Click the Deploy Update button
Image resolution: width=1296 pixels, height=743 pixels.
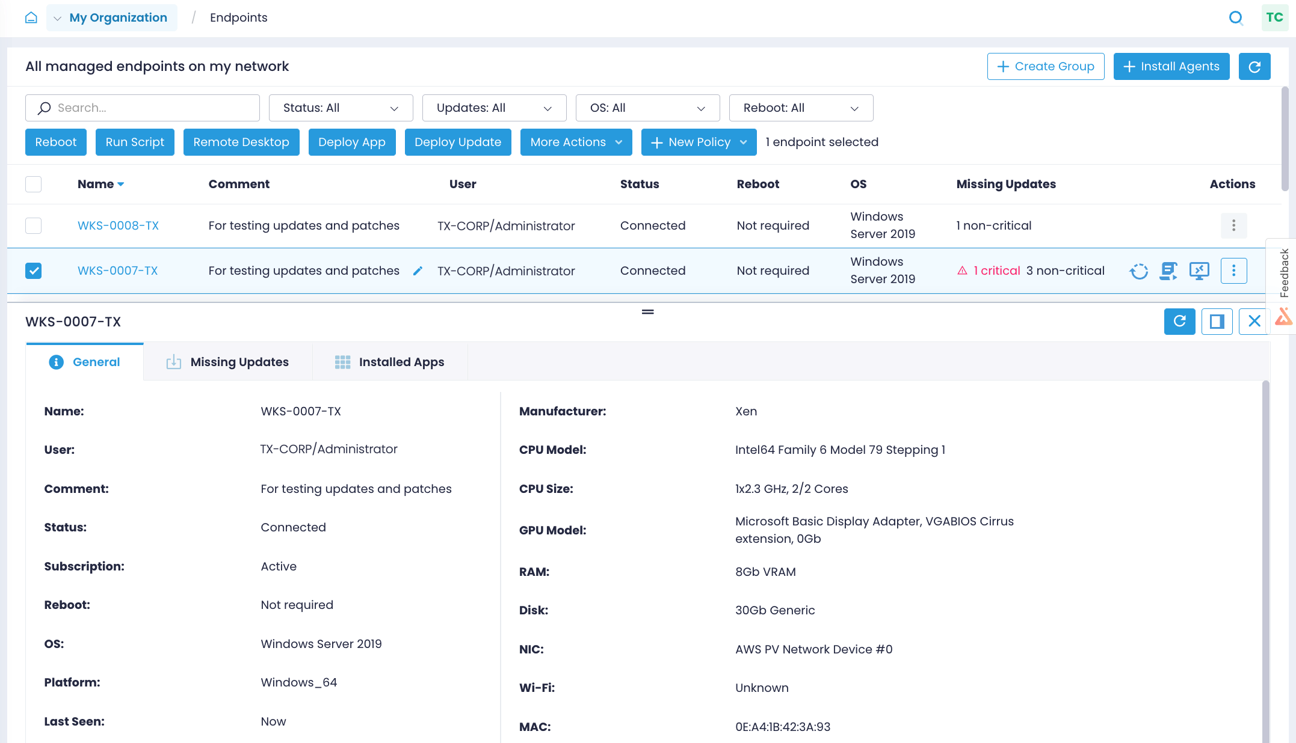coord(458,142)
